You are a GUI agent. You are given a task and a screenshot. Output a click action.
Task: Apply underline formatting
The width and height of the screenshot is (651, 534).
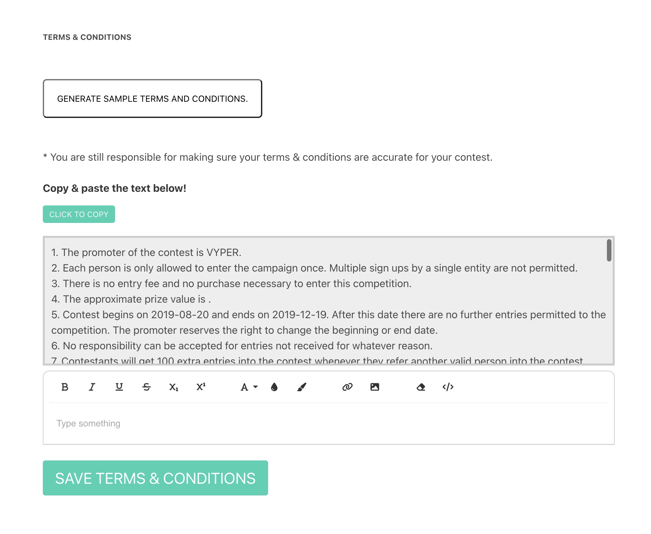pyautogui.click(x=119, y=387)
